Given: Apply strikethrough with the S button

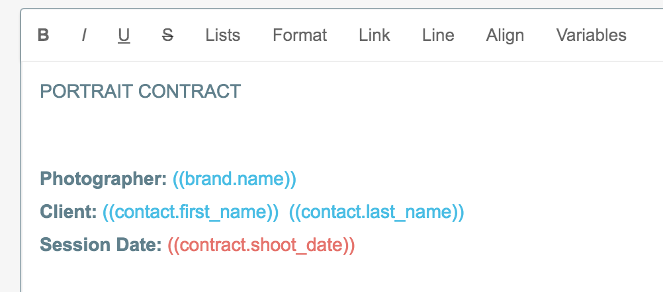Looking at the screenshot, I should tap(168, 35).
